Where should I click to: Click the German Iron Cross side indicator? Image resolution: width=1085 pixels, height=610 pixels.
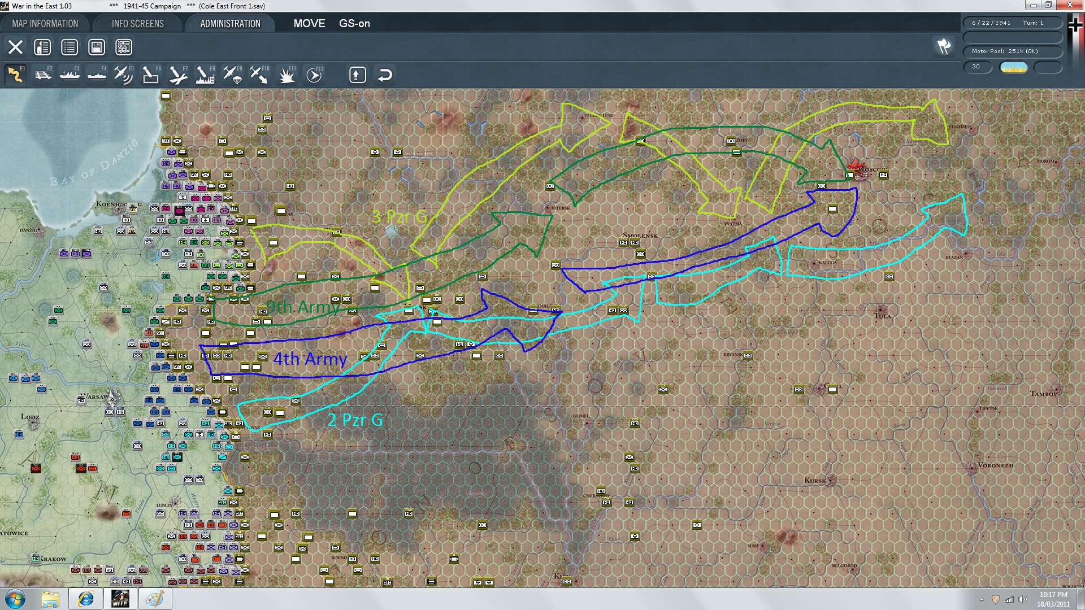1075,24
